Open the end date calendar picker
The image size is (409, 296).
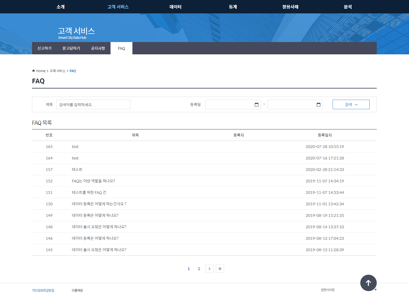(x=318, y=105)
